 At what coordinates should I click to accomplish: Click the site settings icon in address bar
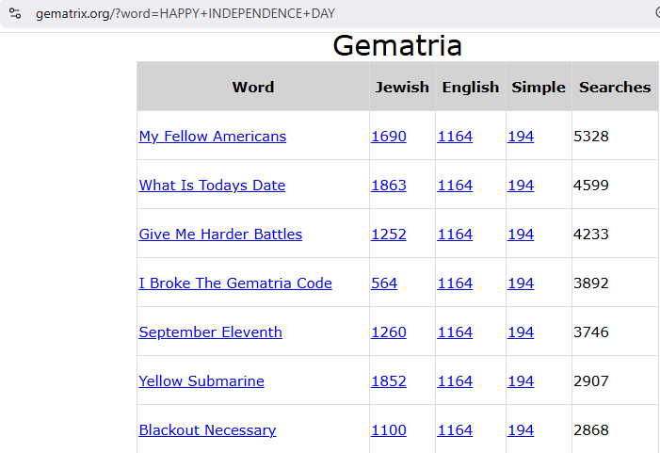click(x=15, y=13)
